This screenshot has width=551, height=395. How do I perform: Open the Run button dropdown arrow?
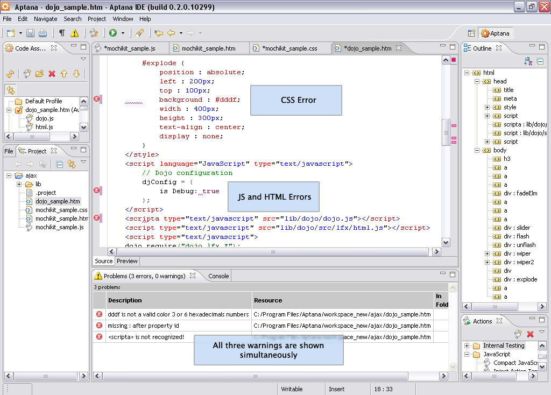pos(123,33)
